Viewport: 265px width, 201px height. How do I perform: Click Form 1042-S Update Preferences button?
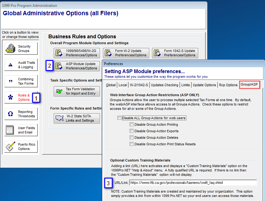(175, 53)
